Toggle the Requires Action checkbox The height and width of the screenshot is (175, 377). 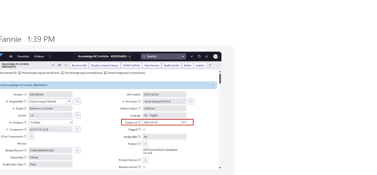click(x=144, y=167)
